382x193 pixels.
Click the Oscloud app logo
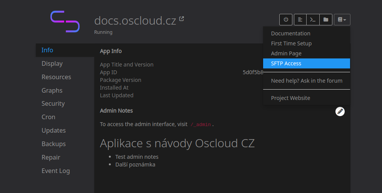pos(65,22)
